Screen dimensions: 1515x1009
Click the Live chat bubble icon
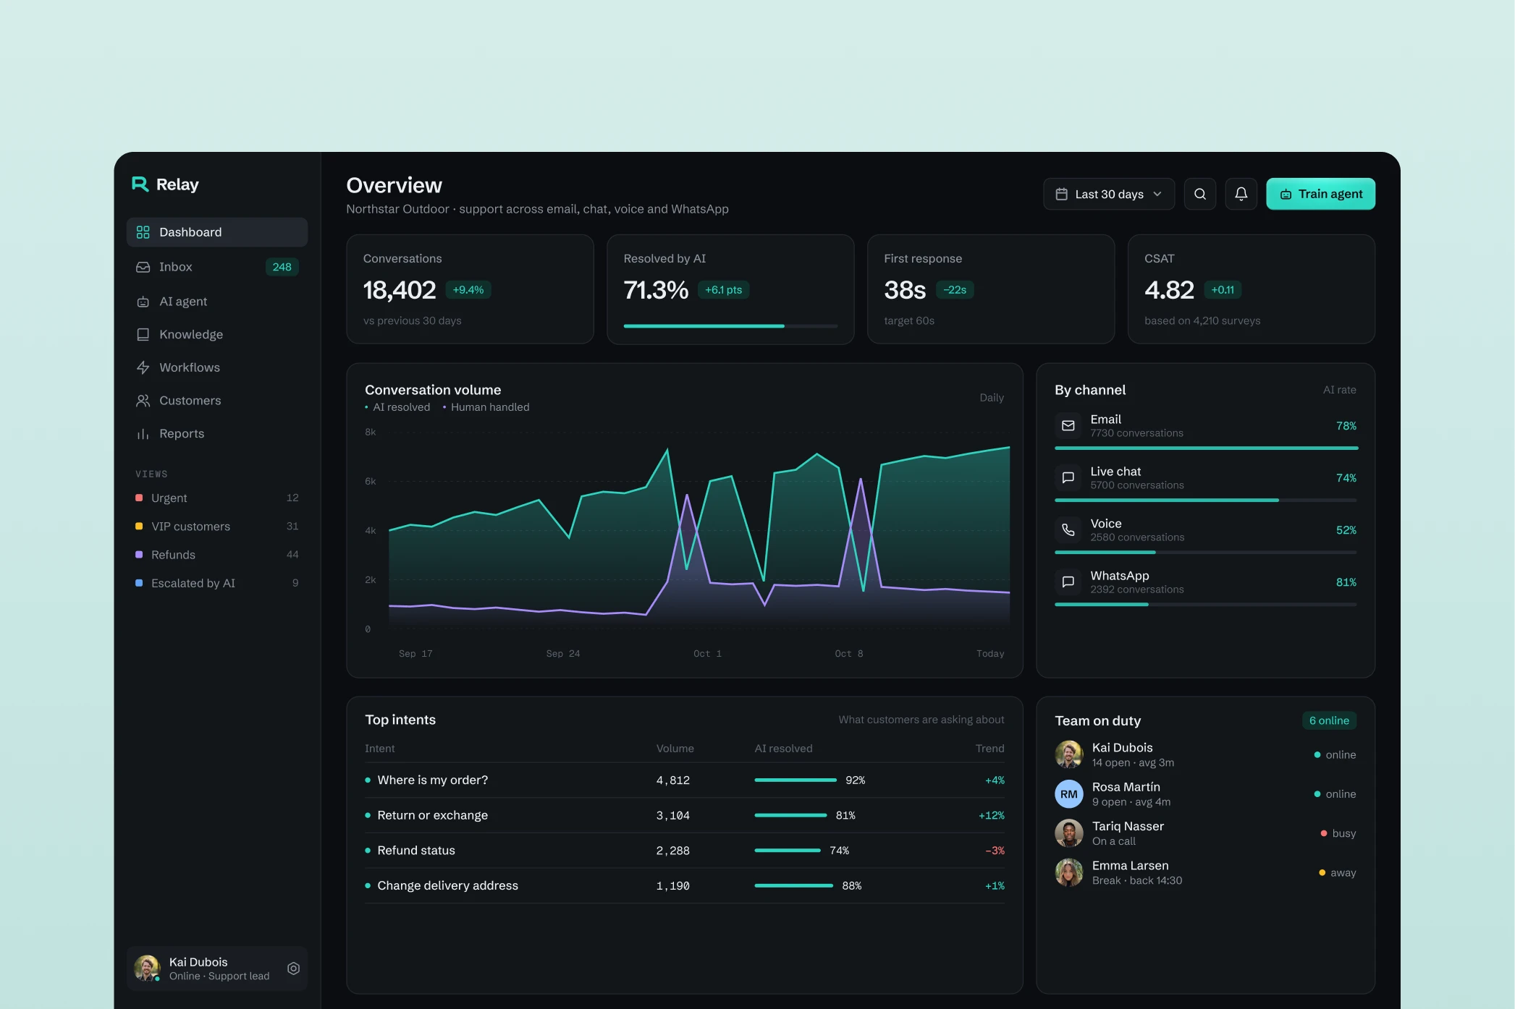(1068, 477)
